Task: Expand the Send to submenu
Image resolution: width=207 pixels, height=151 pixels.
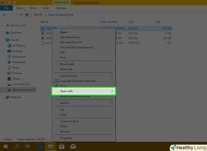Action: click(112, 103)
